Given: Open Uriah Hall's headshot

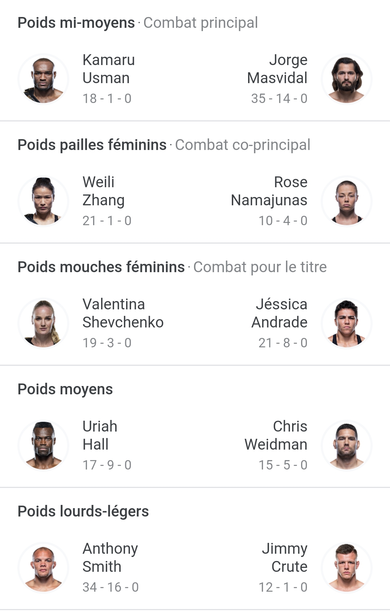Looking at the screenshot, I should click(43, 445).
